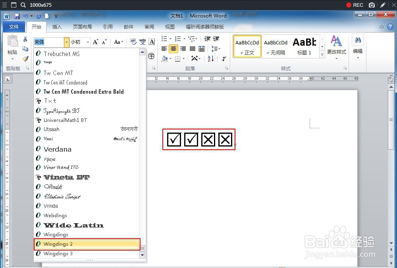This screenshot has height=268, width=397.
Task: Click the Sort A-Z icon
Action: click(211, 58)
